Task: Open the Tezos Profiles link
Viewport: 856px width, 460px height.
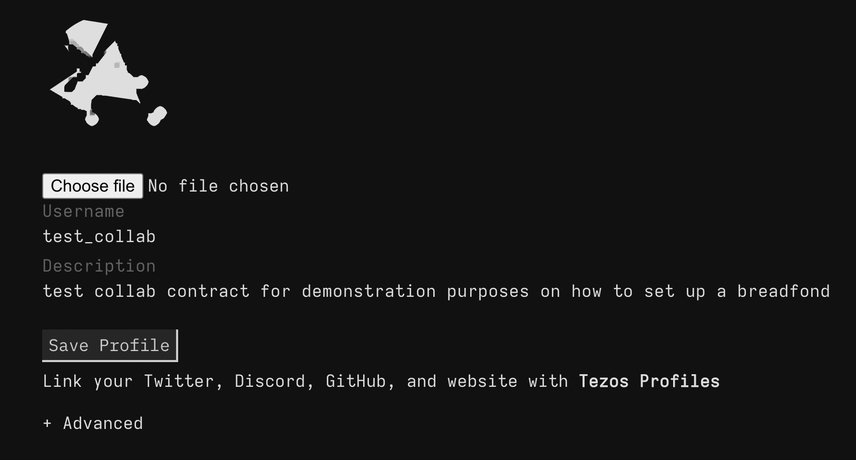Action: [x=649, y=381]
